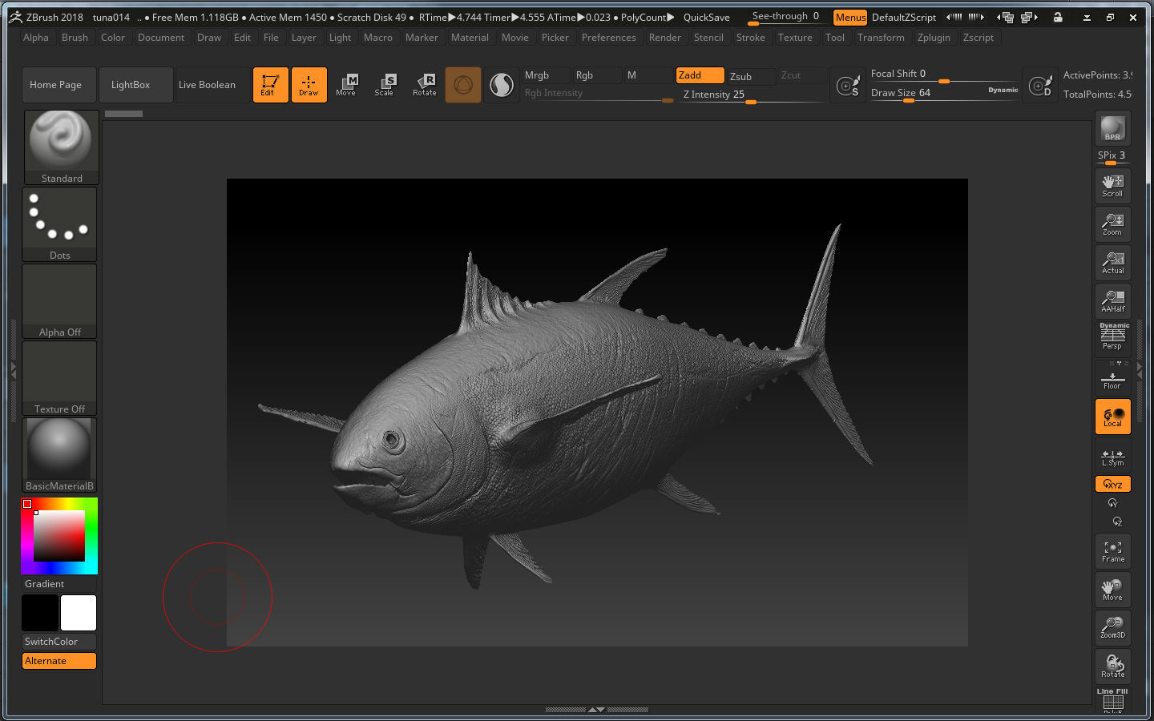This screenshot has width=1154, height=721.
Task: Click the AAHalf icon
Action: point(1112,301)
